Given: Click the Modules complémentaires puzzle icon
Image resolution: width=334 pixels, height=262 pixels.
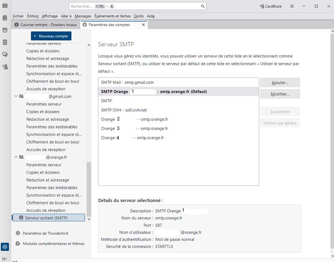Looking at the screenshot, I should pyautogui.click(x=18, y=244).
